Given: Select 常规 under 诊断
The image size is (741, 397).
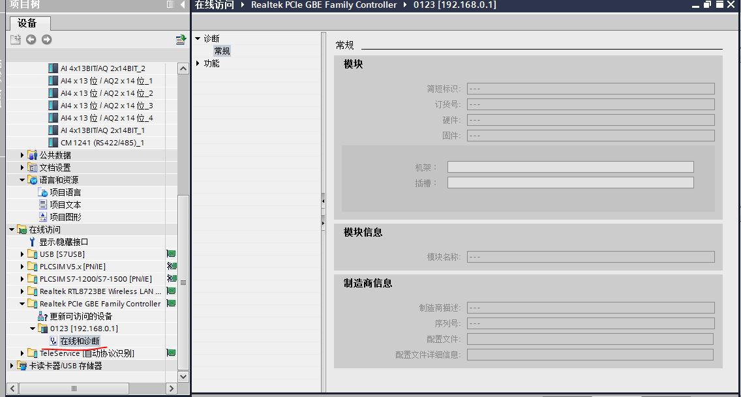Looking at the screenshot, I should coord(222,51).
